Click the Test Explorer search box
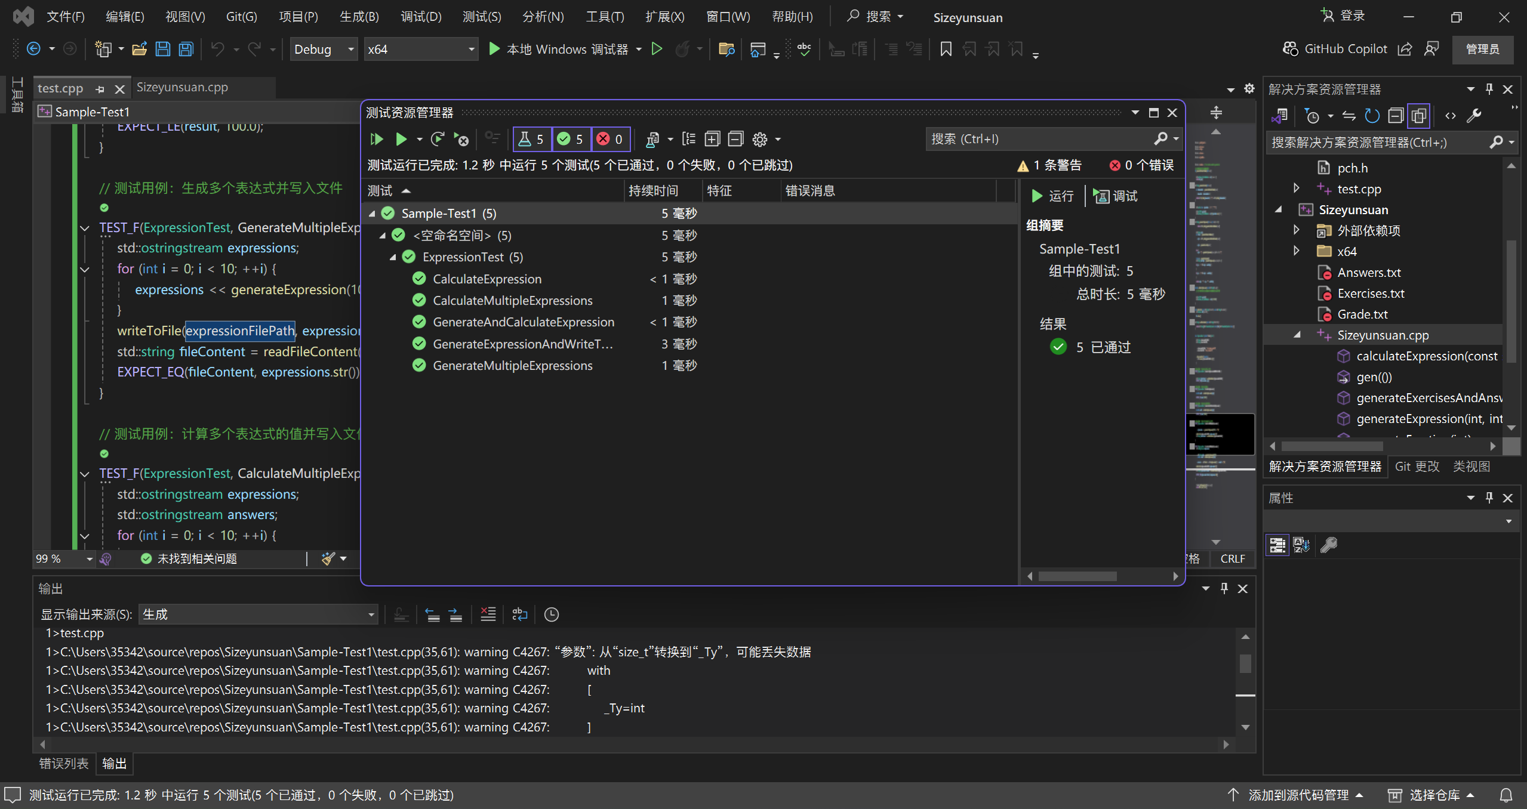This screenshot has height=809, width=1527. coord(1039,139)
